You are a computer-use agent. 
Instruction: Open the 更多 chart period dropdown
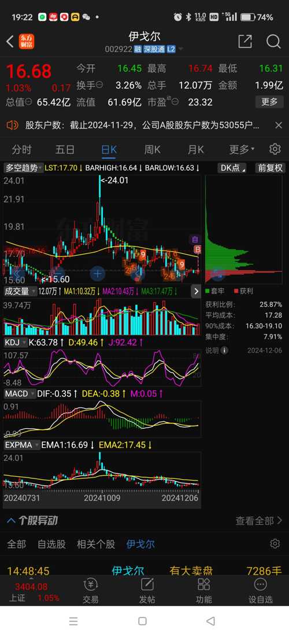242,149
